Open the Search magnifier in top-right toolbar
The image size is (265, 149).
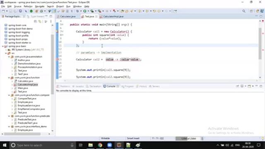click(x=244, y=11)
